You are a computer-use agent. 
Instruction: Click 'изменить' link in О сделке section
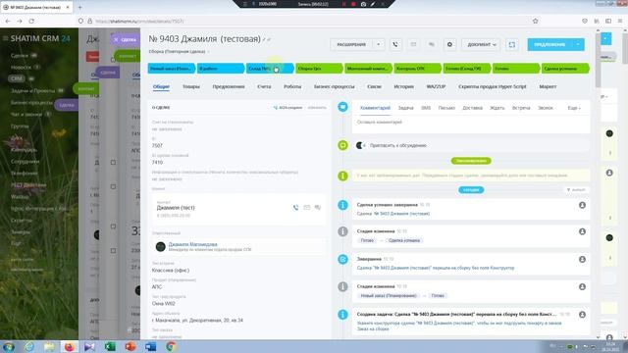click(317, 108)
